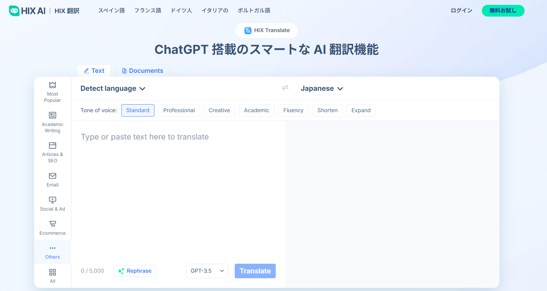The height and width of the screenshot is (291, 547).
Task: Choose Academic tone of voice
Action: 257,110
